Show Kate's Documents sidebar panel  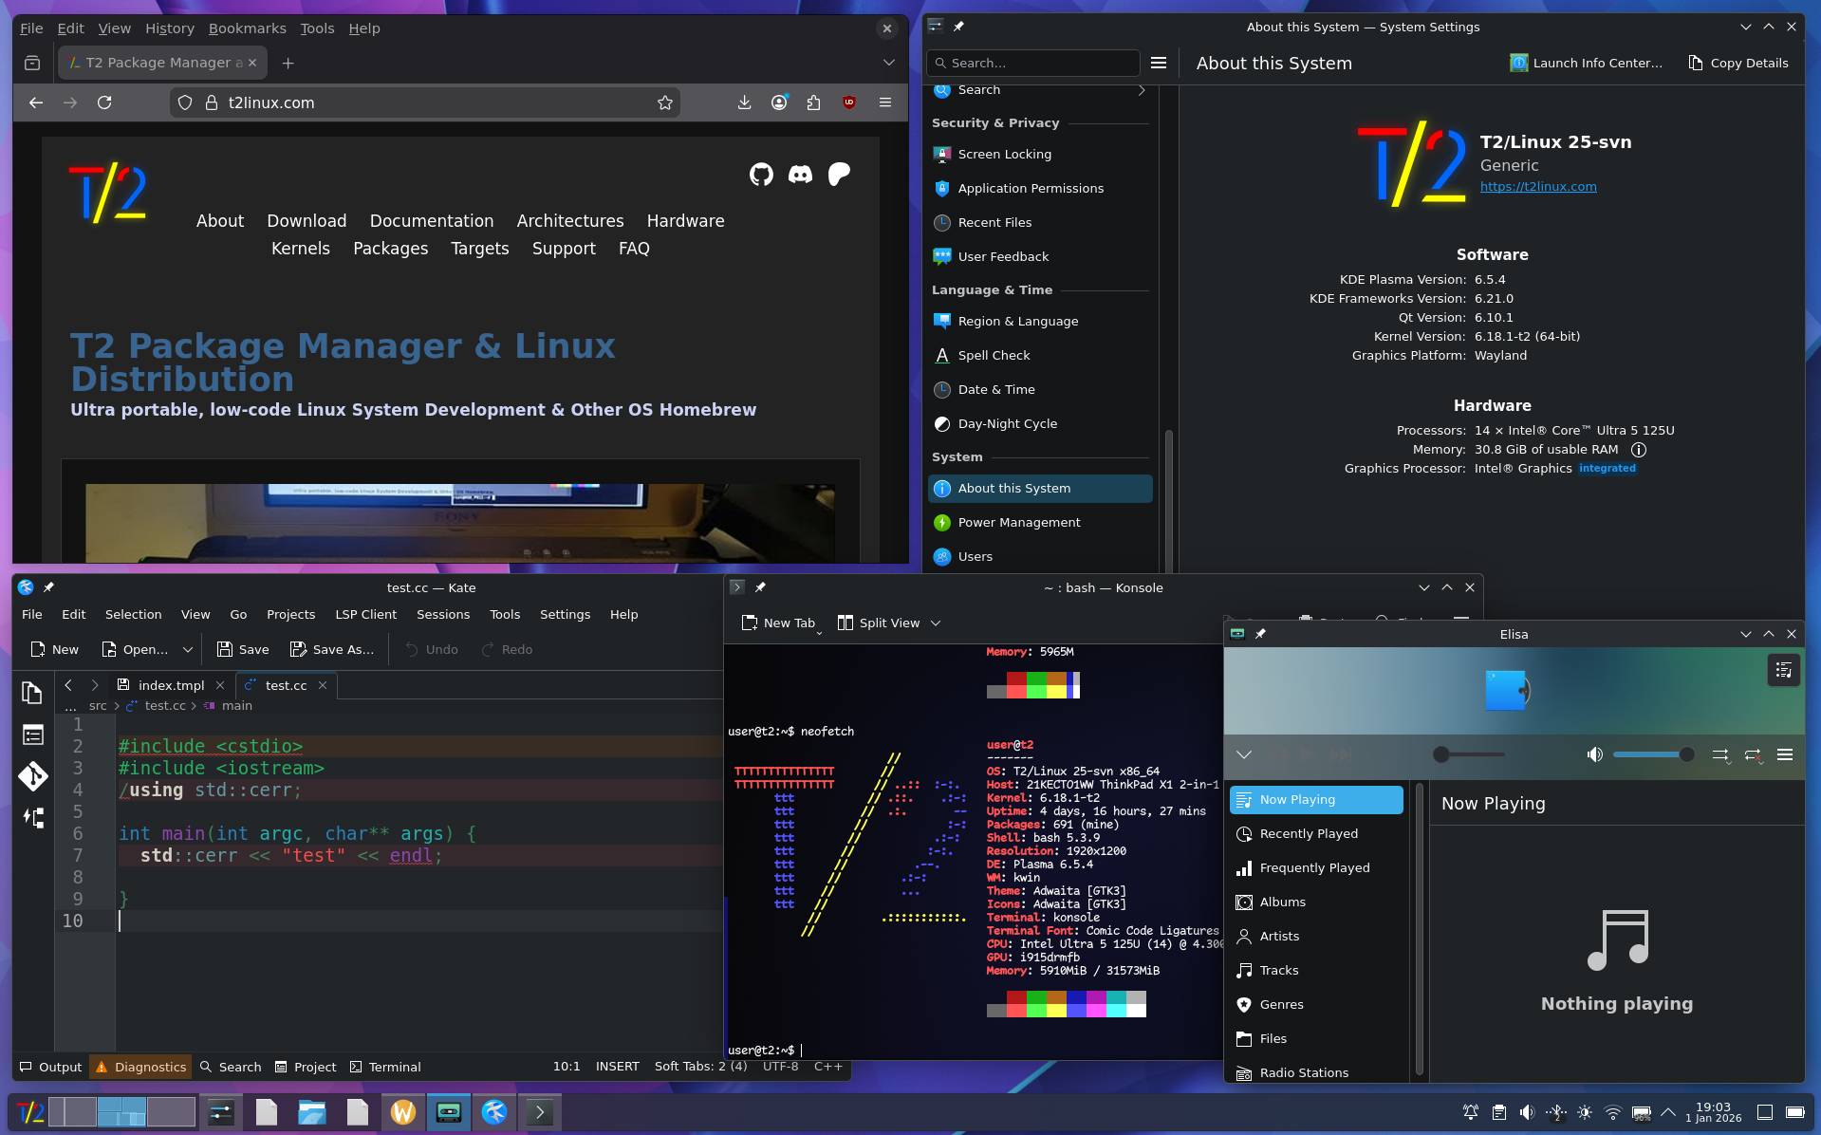32,694
